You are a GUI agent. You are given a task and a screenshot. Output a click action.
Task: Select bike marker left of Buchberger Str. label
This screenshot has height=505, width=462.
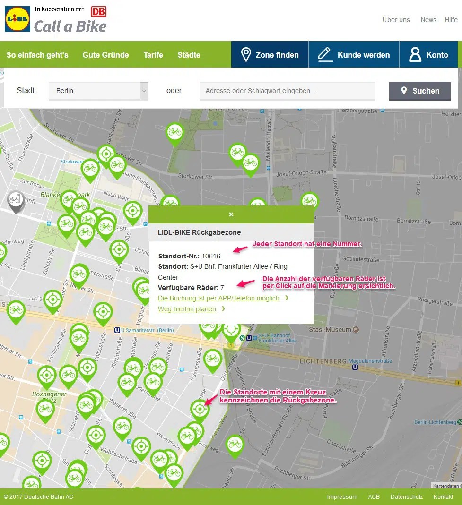[235, 446]
